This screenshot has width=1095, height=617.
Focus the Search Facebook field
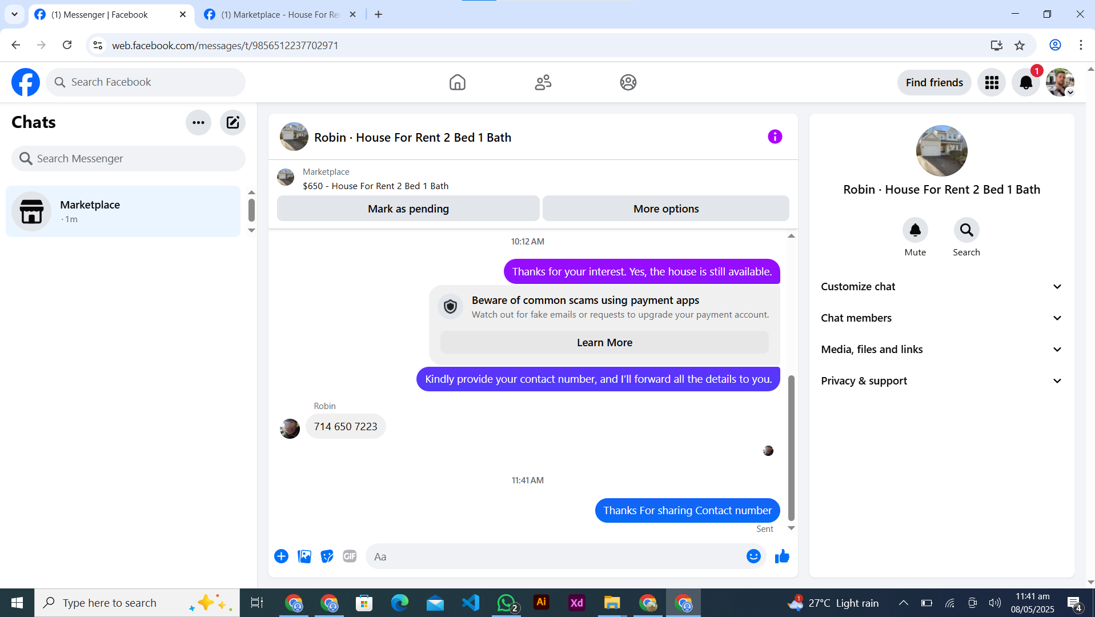click(x=146, y=82)
